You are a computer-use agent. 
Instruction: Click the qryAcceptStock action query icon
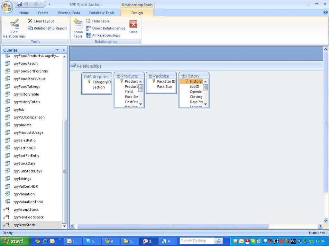[x=7, y=209]
